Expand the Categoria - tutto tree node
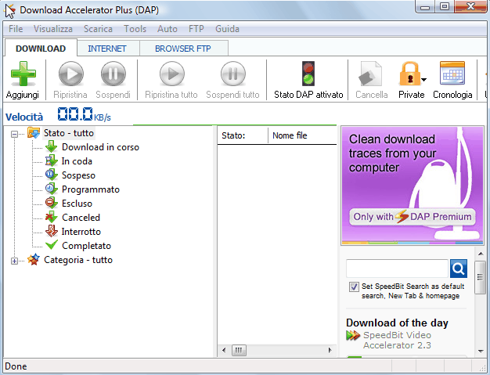490x375 pixels. click(14, 261)
